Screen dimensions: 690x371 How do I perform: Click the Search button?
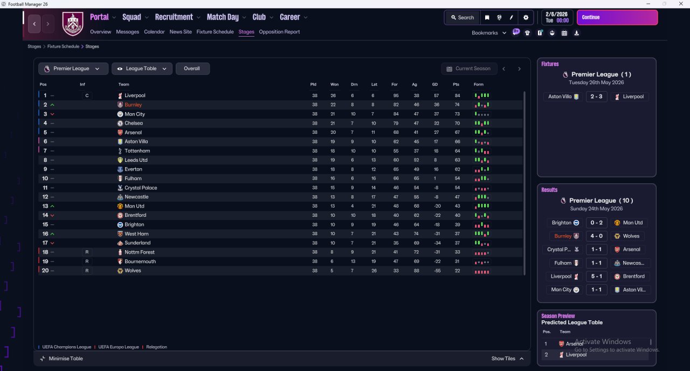[463, 17]
